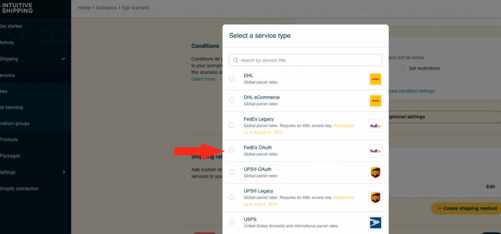Choose the USPS radio button

(231, 222)
